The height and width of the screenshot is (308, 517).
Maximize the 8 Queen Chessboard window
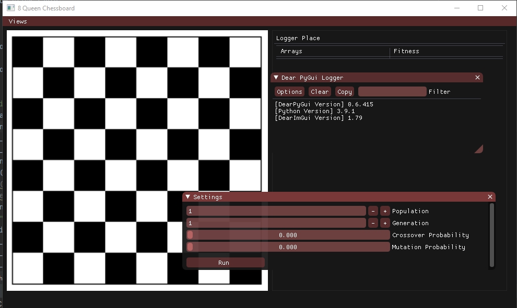point(480,8)
